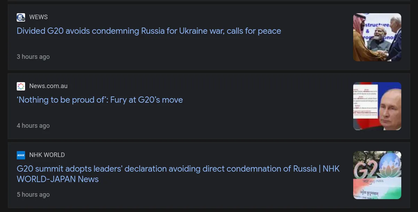Click the '5 hours ago' timestamp
Screen dimensions: 418x212
(x=33, y=195)
